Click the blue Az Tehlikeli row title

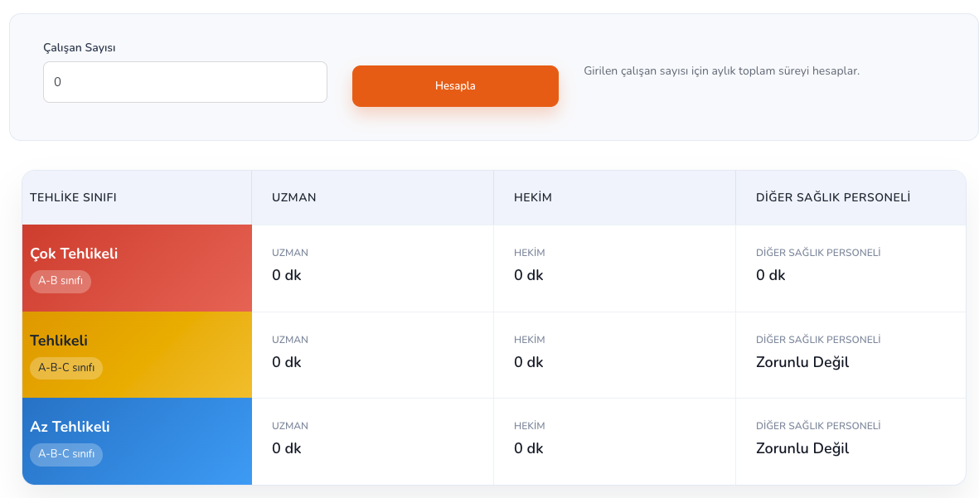click(70, 427)
